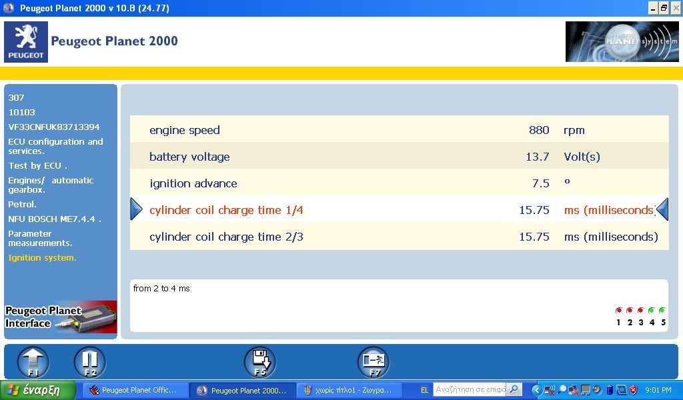Click status indicator light 1
Viewport: 683px width, 400px height.
click(618, 311)
